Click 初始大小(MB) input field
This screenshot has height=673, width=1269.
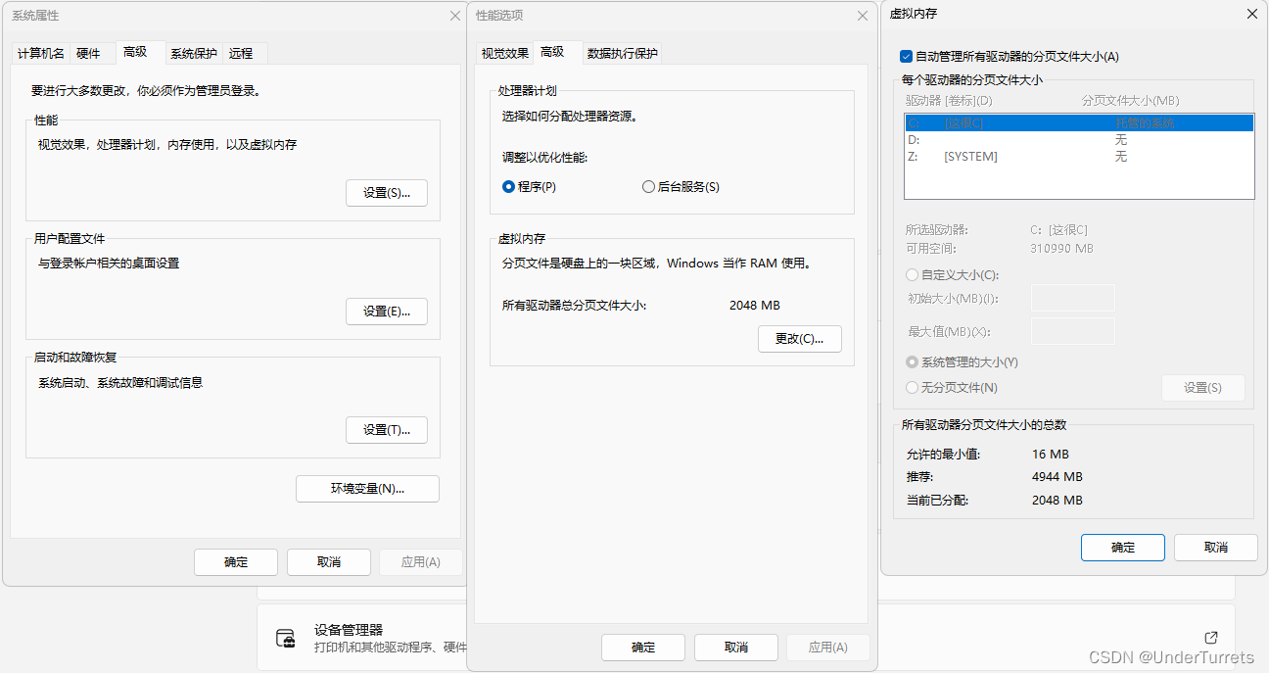1073,298
